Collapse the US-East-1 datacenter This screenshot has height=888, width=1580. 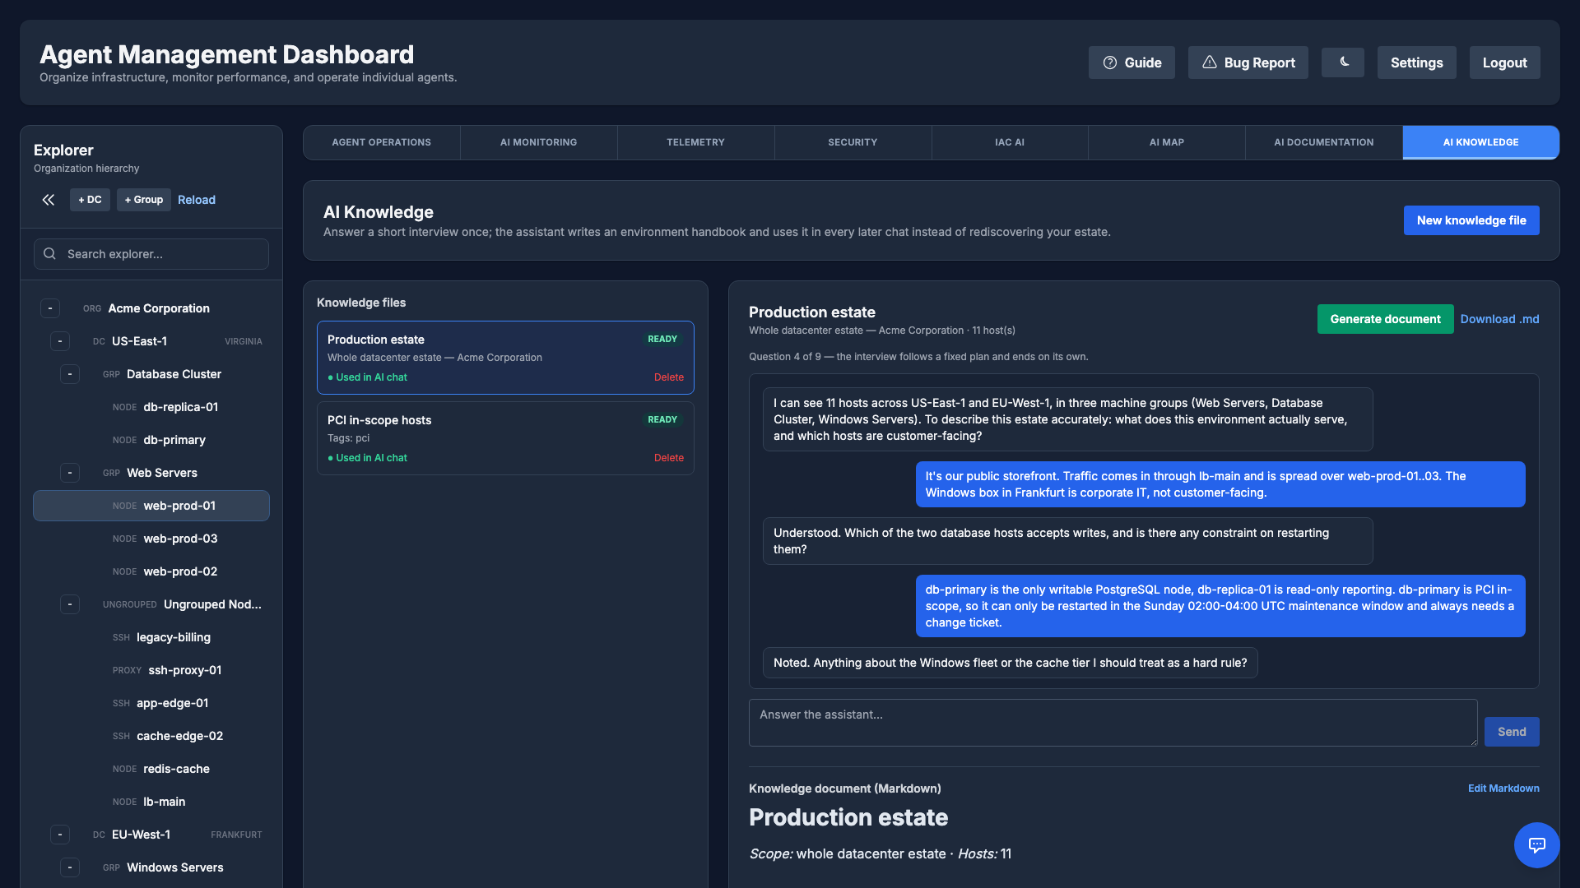[x=60, y=341]
